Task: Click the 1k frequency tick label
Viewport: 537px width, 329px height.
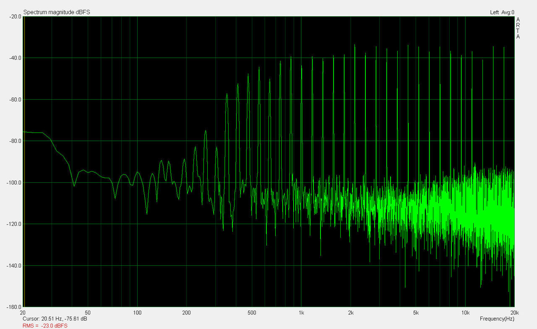Action: pos(301,313)
